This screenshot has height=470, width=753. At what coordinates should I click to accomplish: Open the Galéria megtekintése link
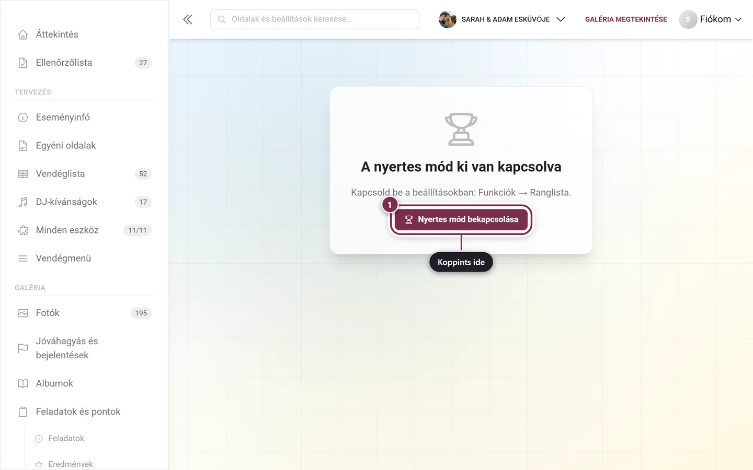pos(626,19)
